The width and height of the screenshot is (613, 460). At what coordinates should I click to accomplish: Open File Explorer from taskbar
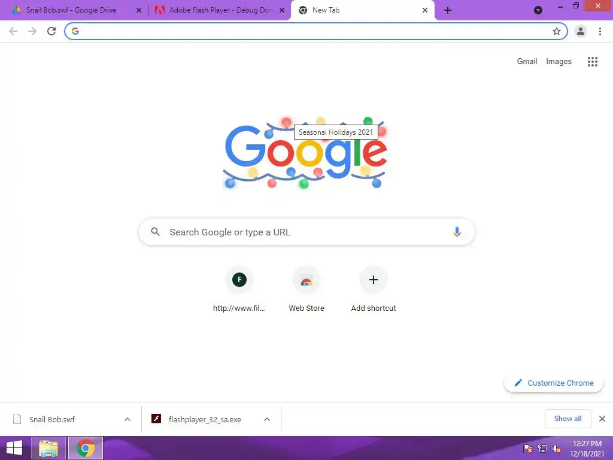[48, 448]
